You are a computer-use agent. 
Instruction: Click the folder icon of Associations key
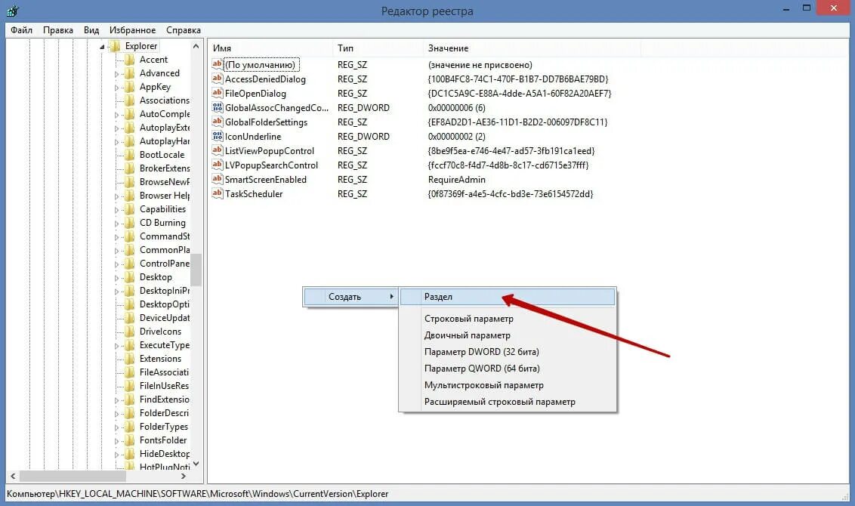[129, 101]
